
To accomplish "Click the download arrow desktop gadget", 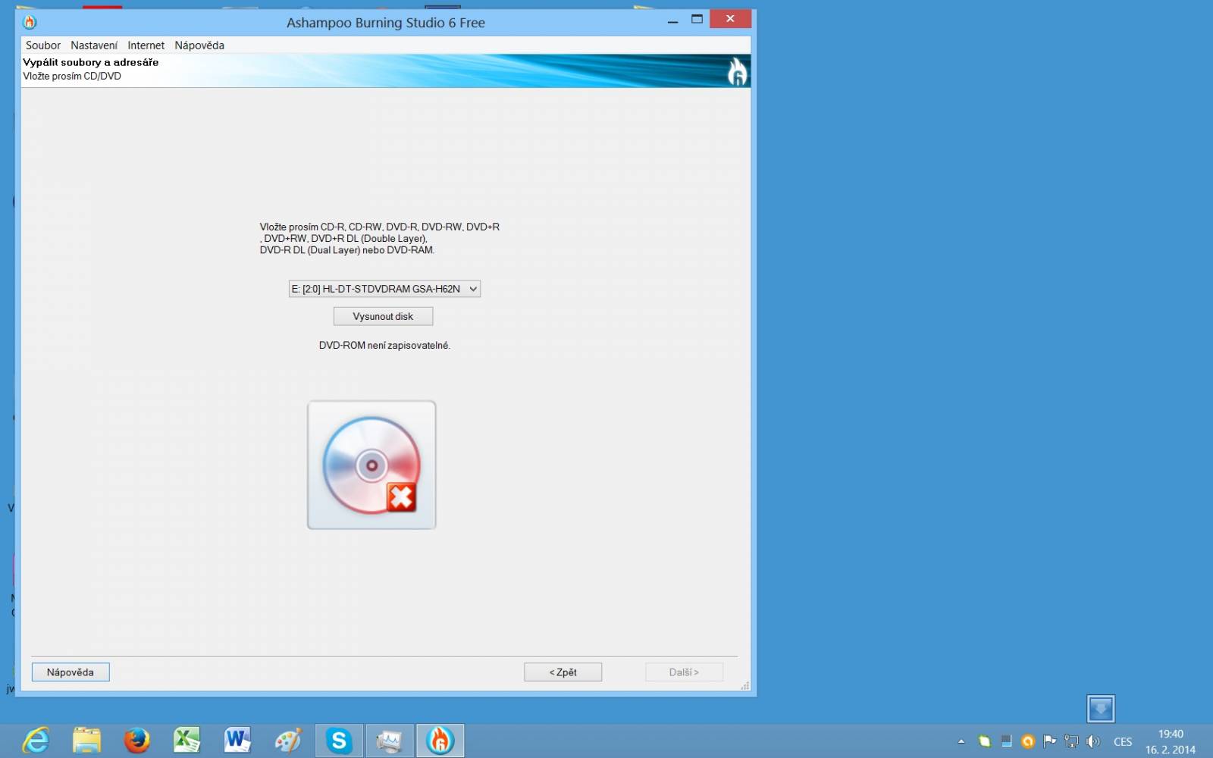I will pyautogui.click(x=1100, y=709).
